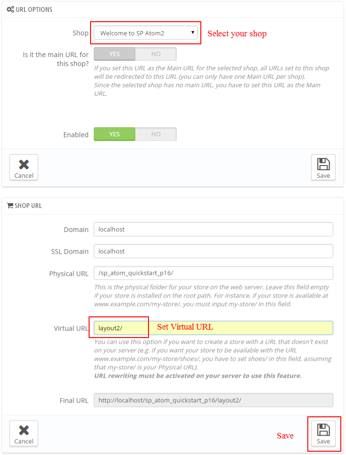Viewport: 346px width, 455px height.
Task: Switch Enabled toggle to YES
Action: (x=115, y=134)
